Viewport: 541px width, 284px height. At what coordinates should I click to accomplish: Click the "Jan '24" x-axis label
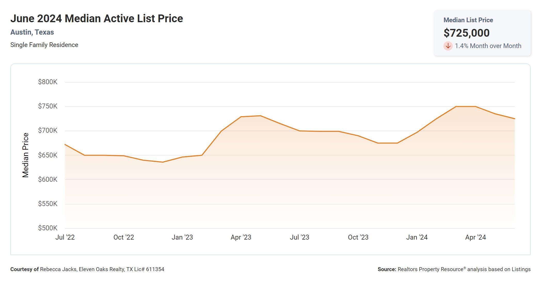(x=417, y=237)
